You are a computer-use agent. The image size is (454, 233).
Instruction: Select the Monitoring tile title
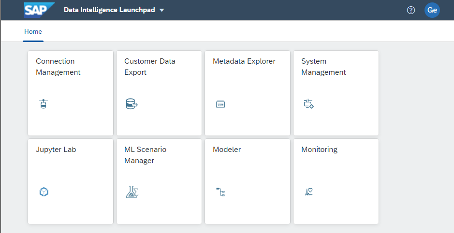coord(319,150)
